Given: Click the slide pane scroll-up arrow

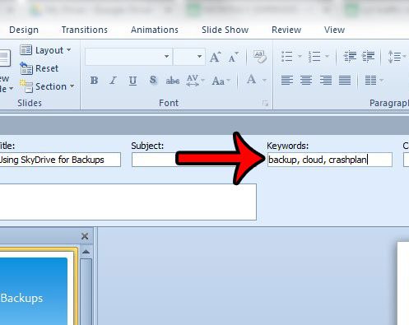Looking at the screenshot, I should 86,252.
